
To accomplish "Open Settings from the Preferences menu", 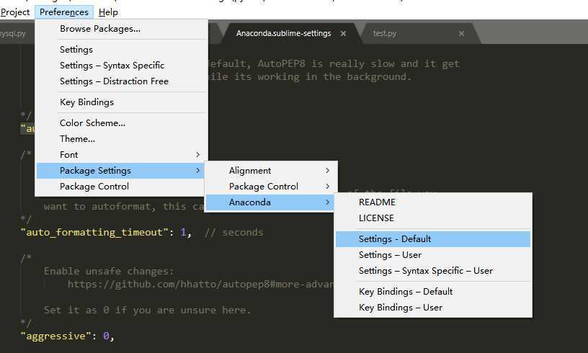I will coord(122,50).
